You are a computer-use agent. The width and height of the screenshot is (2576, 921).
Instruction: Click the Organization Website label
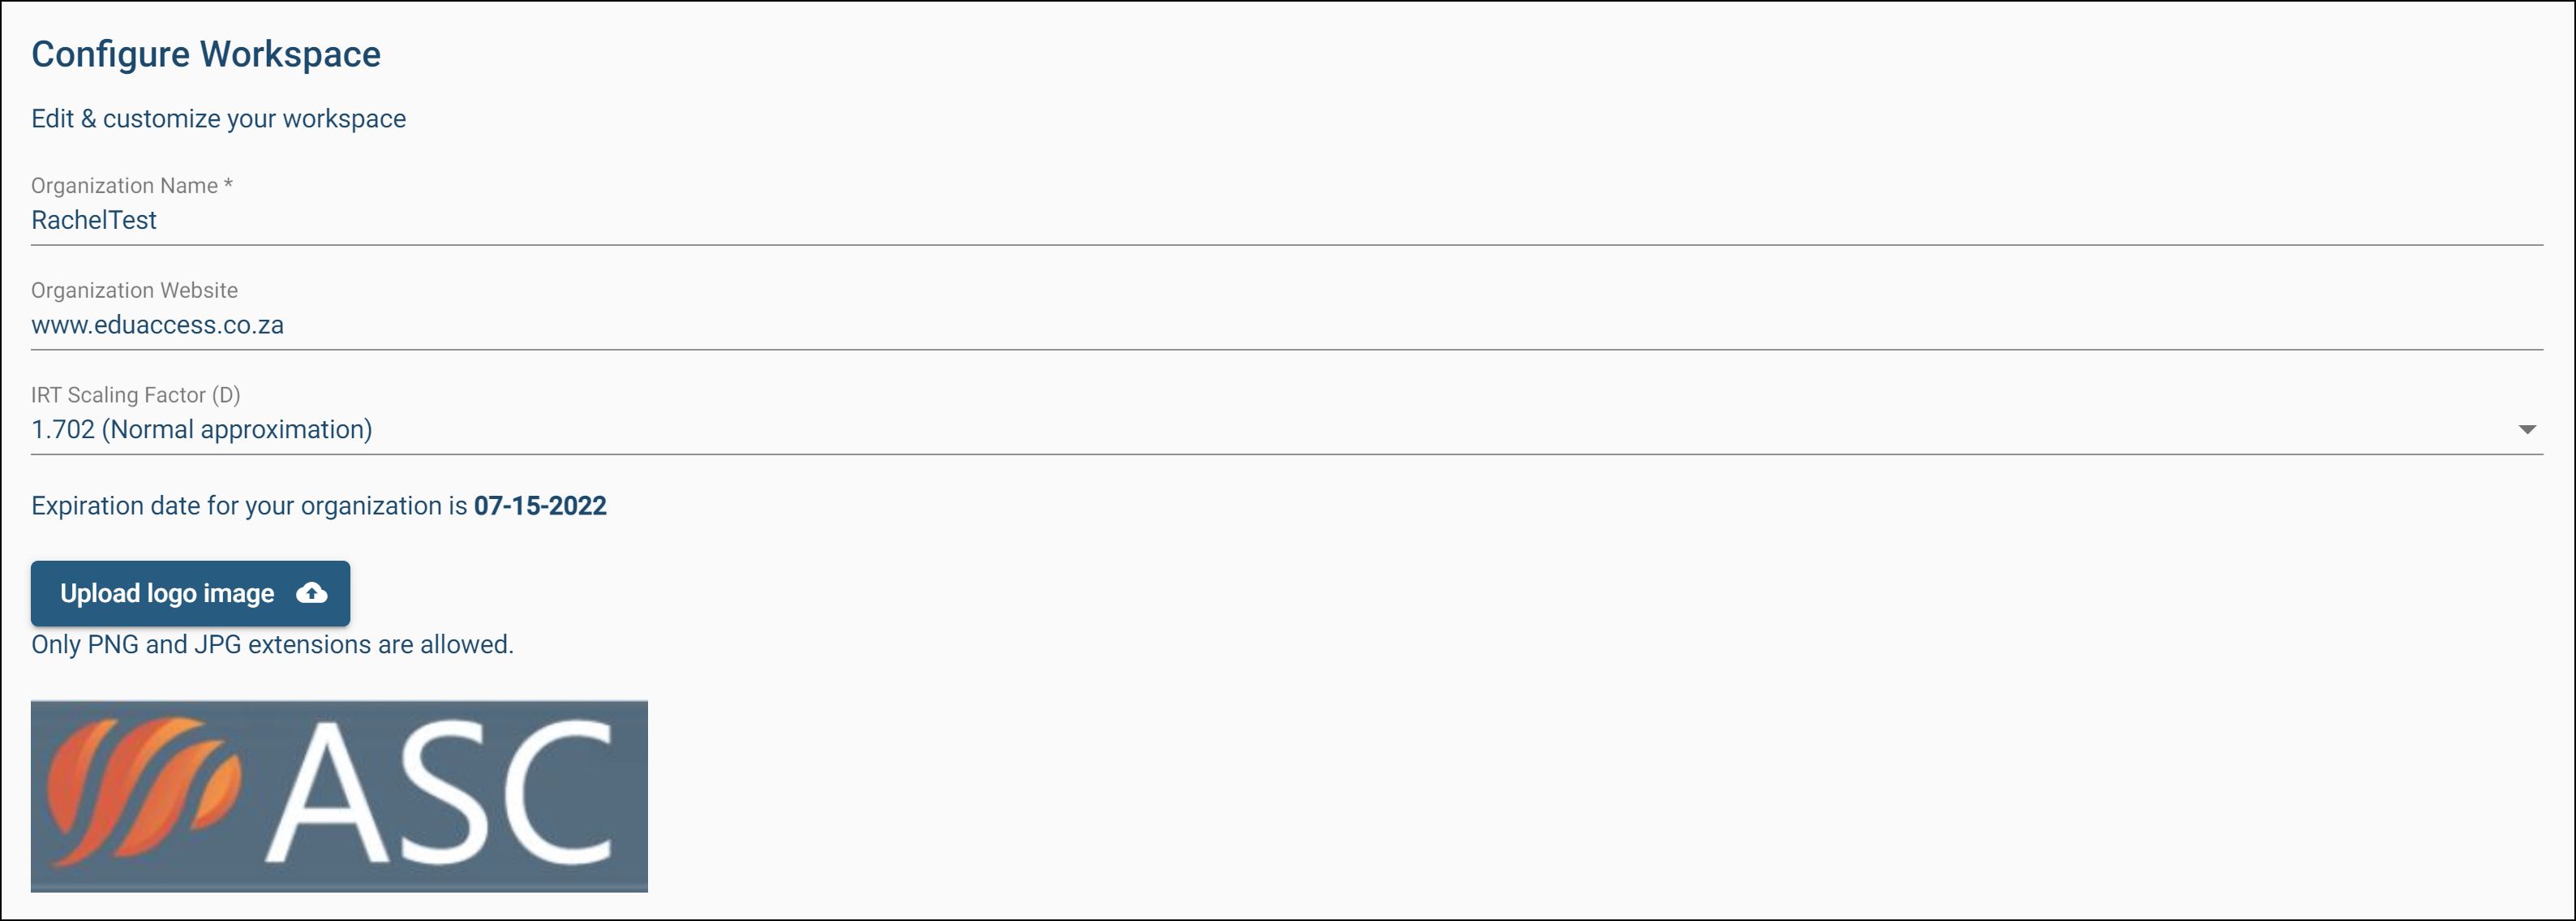click(x=134, y=290)
